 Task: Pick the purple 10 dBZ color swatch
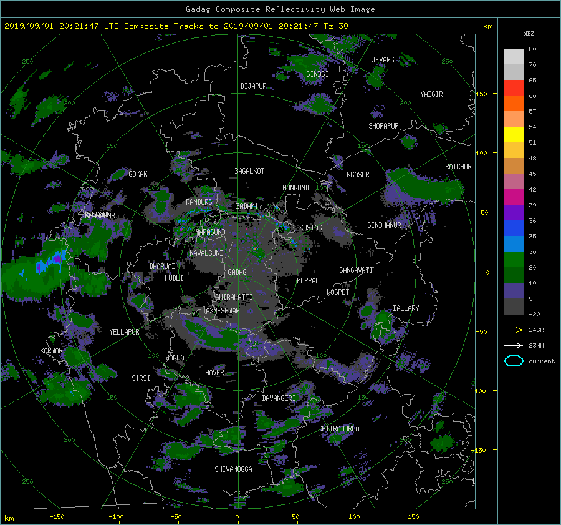pos(514,290)
